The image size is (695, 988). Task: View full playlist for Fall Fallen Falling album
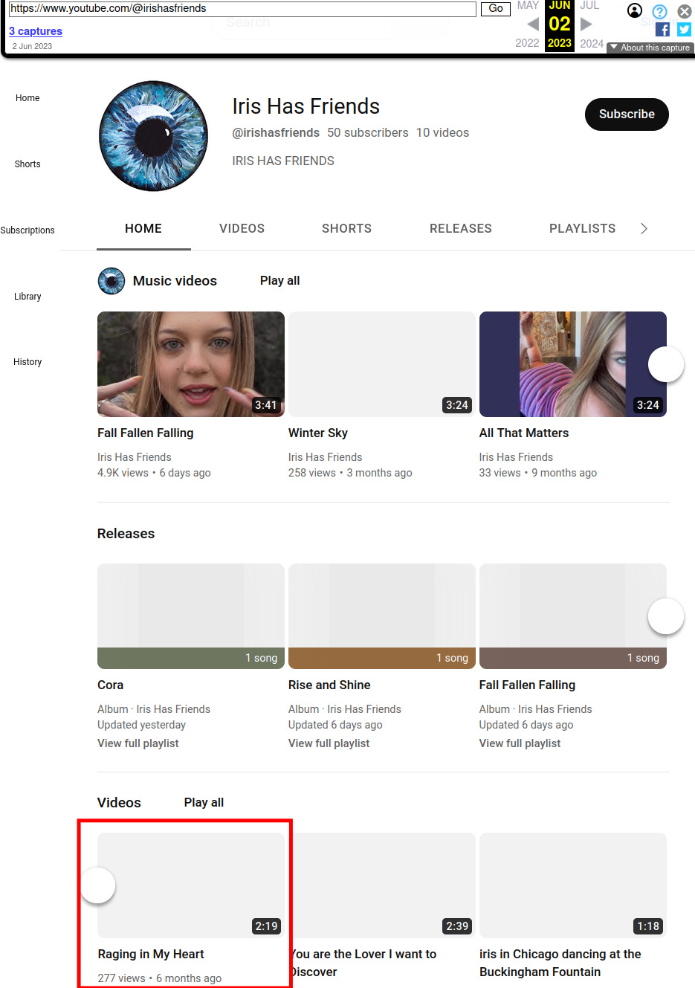(x=520, y=743)
